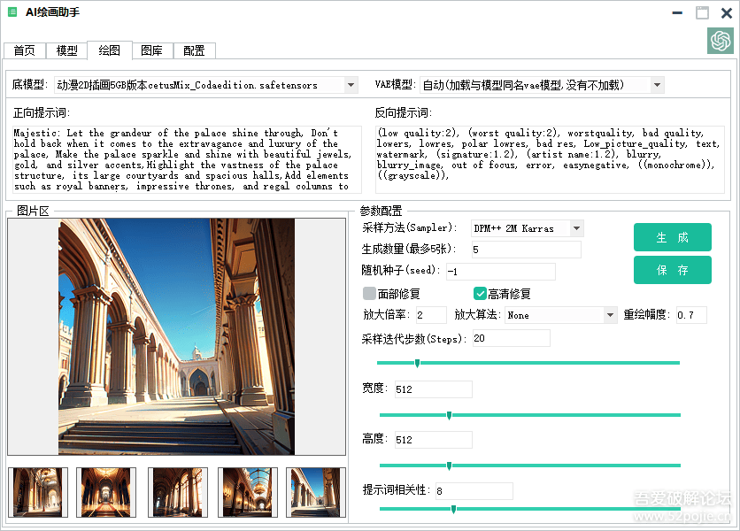Image resolution: width=740 pixels, height=531 pixels.
Task: Click the 宽度 width slider handle
Action: click(x=449, y=415)
